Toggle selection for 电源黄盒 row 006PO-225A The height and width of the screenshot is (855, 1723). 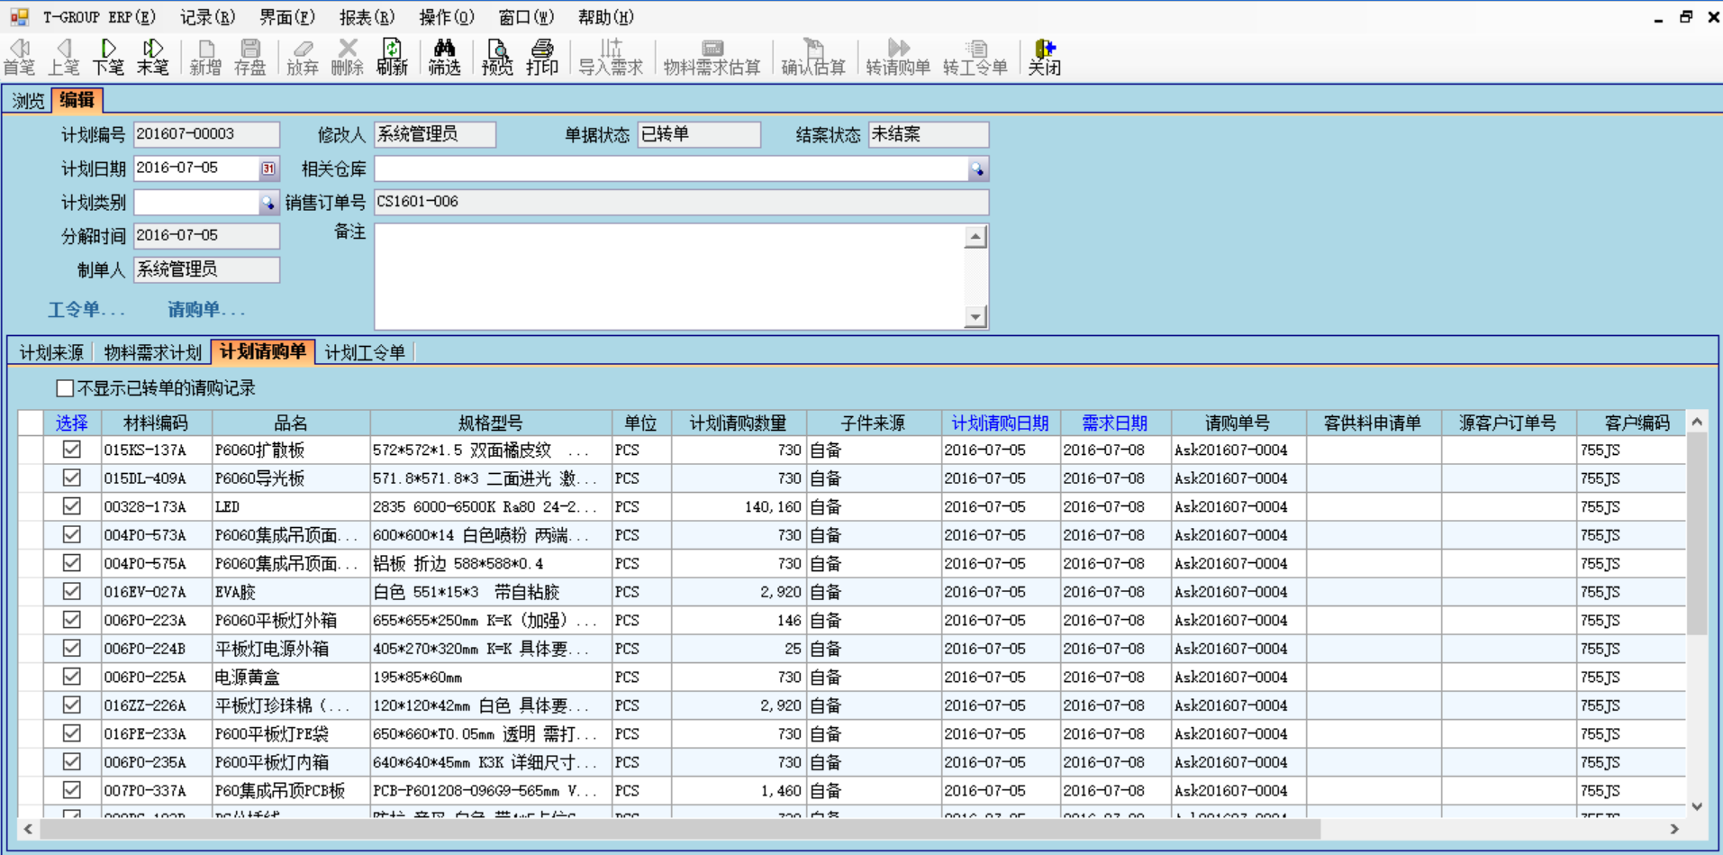pos(72,677)
